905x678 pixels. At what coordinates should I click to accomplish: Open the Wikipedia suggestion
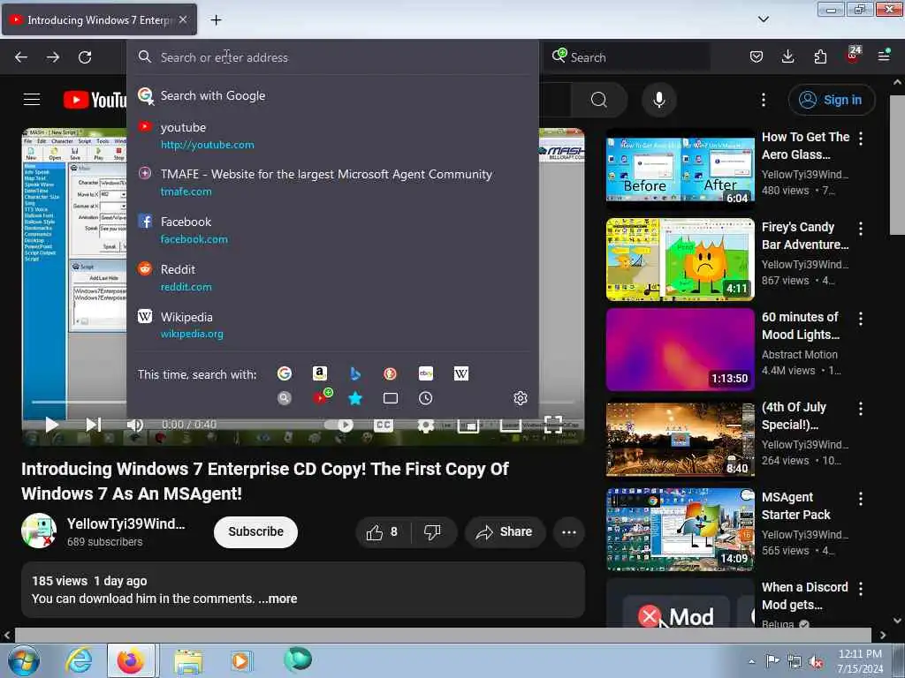(332, 325)
